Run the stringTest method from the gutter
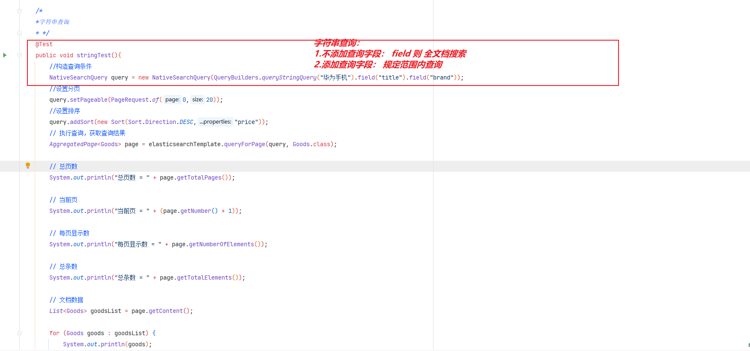 (x=5, y=55)
